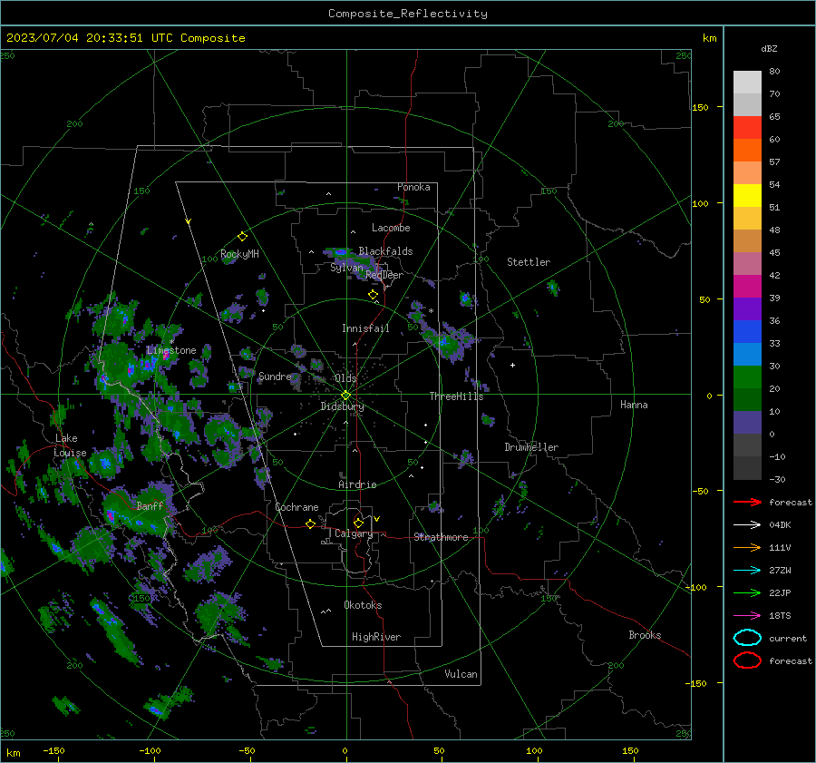Click the yellow diamond marker below Cochrane
Image resolution: width=816 pixels, height=763 pixels.
(x=311, y=523)
